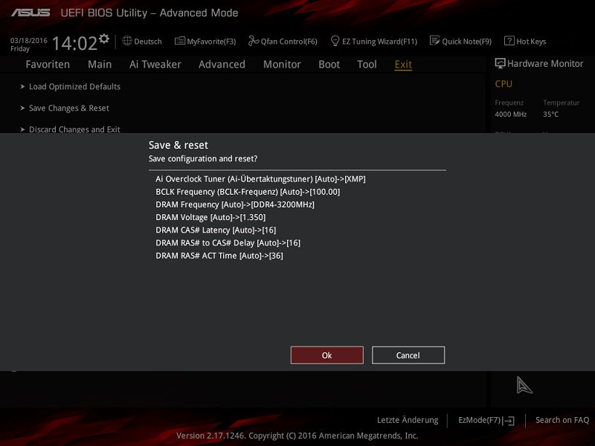Open the Monitor tab
Viewport: 595px width, 446px height.
point(282,65)
